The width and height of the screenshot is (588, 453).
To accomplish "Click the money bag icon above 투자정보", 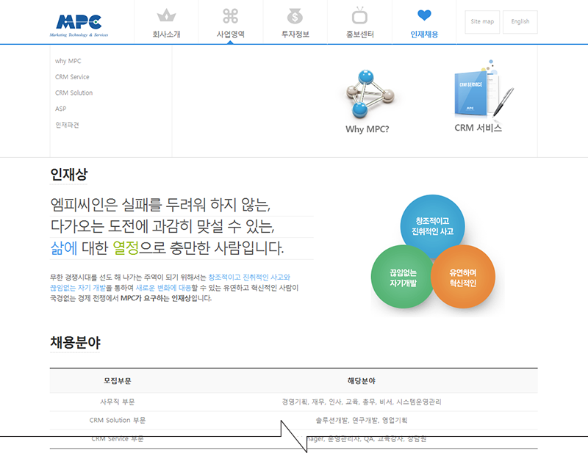I will pos(295,15).
